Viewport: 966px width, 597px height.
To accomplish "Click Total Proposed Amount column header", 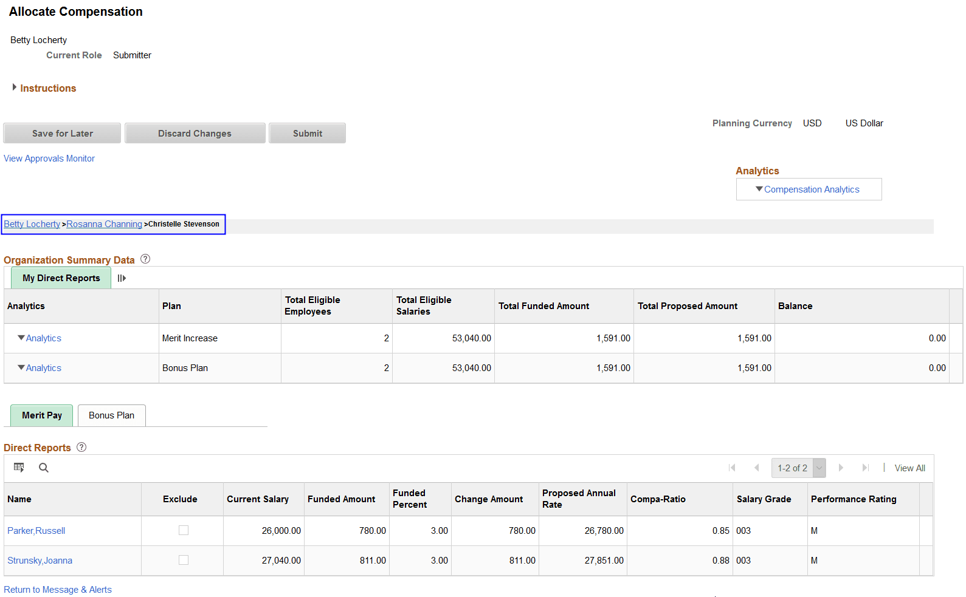I will click(688, 306).
